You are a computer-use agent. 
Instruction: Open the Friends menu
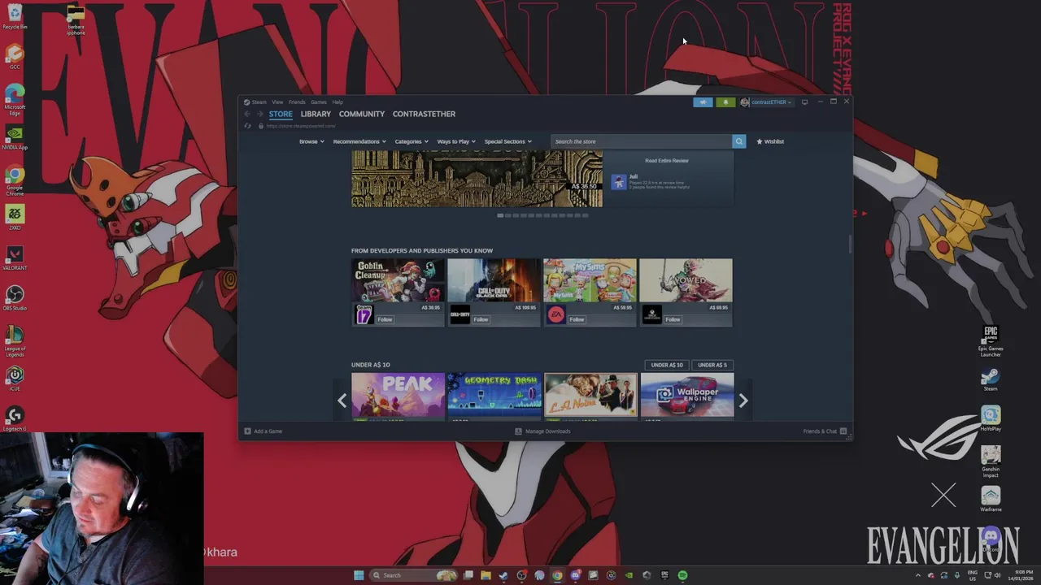297,102
